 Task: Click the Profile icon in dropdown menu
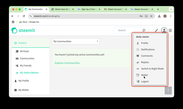click(x=138, y=43)
